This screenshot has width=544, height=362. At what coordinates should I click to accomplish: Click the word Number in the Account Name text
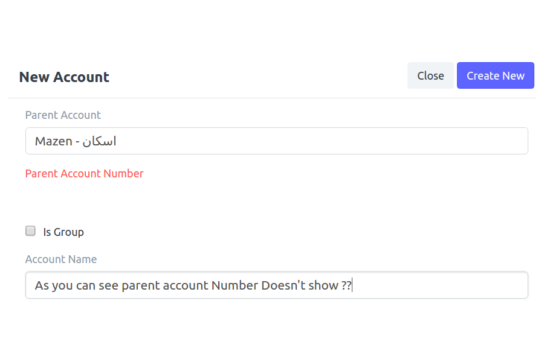[235, 285]
